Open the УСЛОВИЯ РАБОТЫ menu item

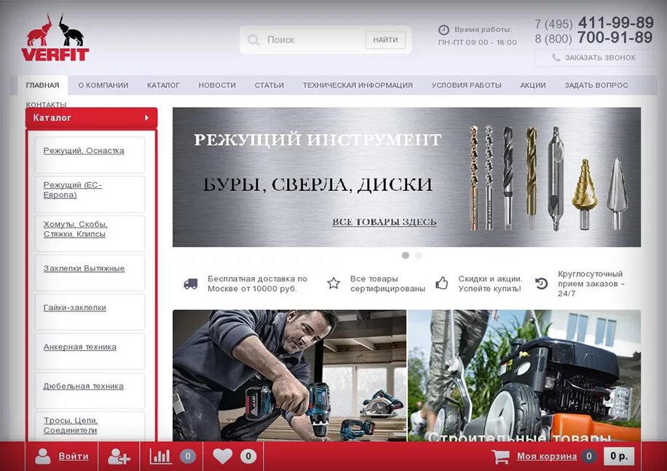pos(466,85)
